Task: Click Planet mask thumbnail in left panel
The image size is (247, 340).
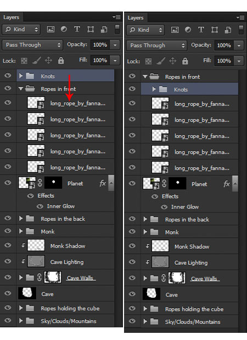Action: point(53,182)
